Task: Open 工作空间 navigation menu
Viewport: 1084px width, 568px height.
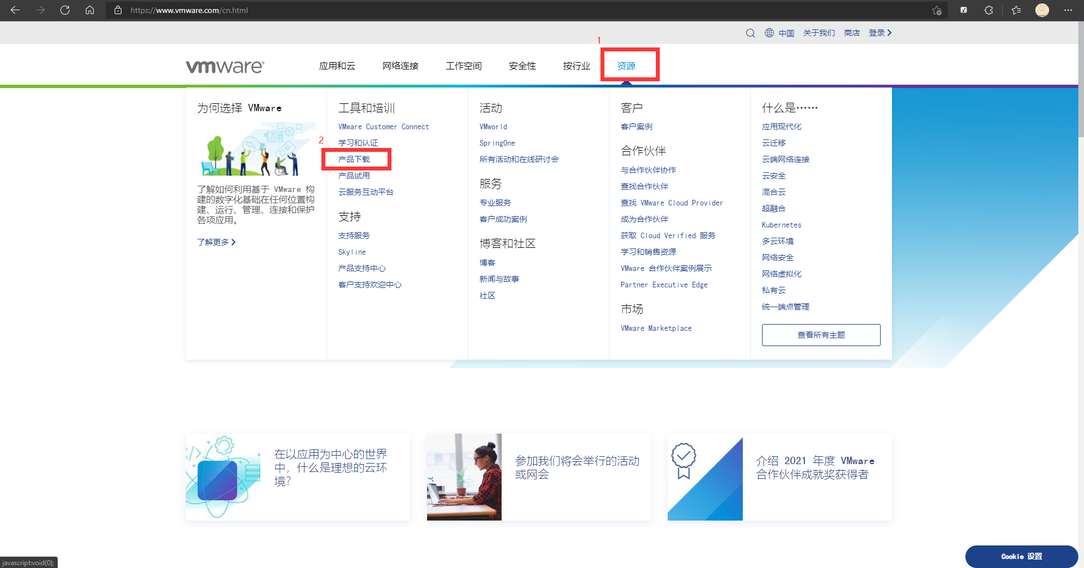Action: (x=464, y=66)
